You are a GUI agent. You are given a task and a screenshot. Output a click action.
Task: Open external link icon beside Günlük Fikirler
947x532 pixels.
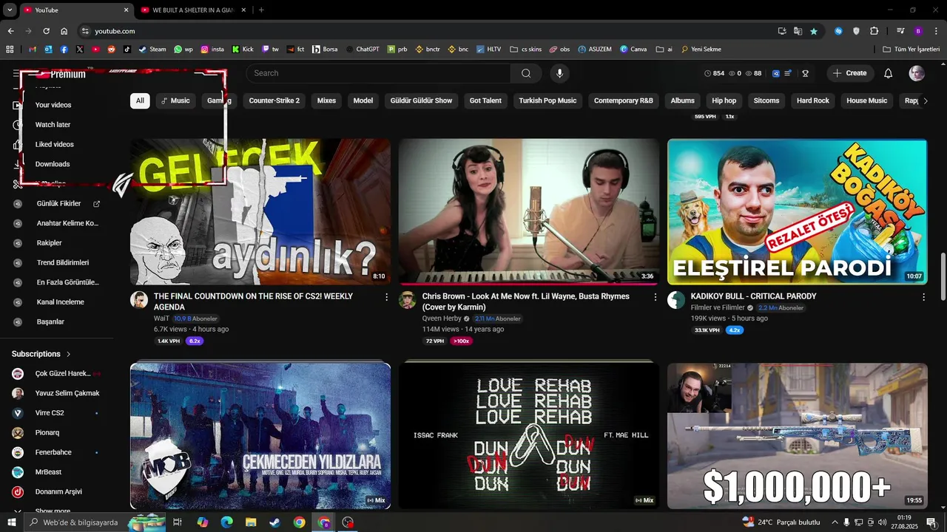point(96,204)
